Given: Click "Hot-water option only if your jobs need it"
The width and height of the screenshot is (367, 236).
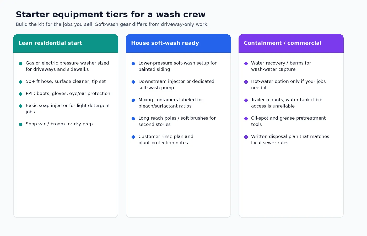Looking at the screenshot, I should pos(285,84).
